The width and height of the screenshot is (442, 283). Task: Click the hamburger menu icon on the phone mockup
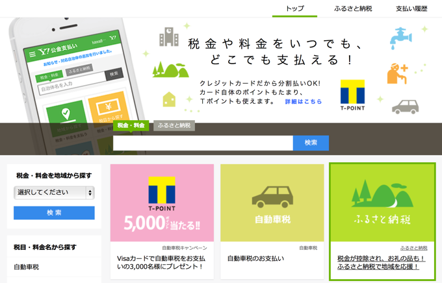click(32, 54)
